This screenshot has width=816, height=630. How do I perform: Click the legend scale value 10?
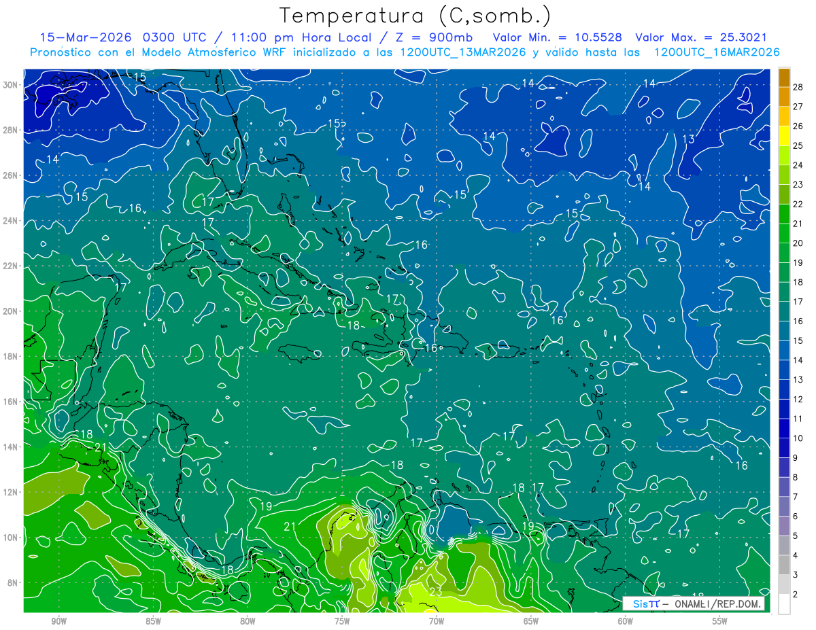[798, 438]
